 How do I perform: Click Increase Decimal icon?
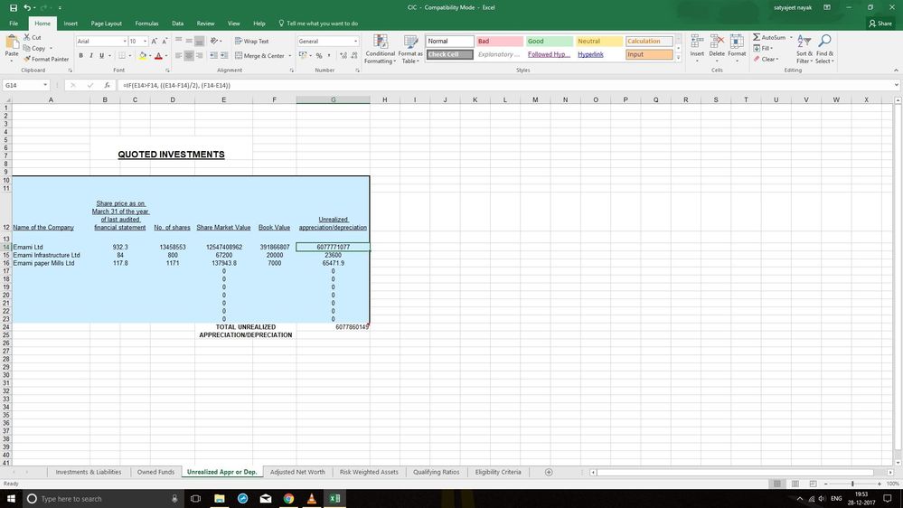click(x=343, y=56)
